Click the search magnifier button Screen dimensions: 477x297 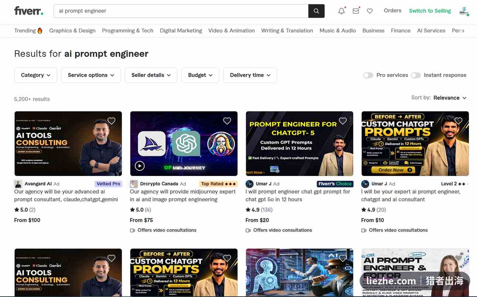(316, 11)
